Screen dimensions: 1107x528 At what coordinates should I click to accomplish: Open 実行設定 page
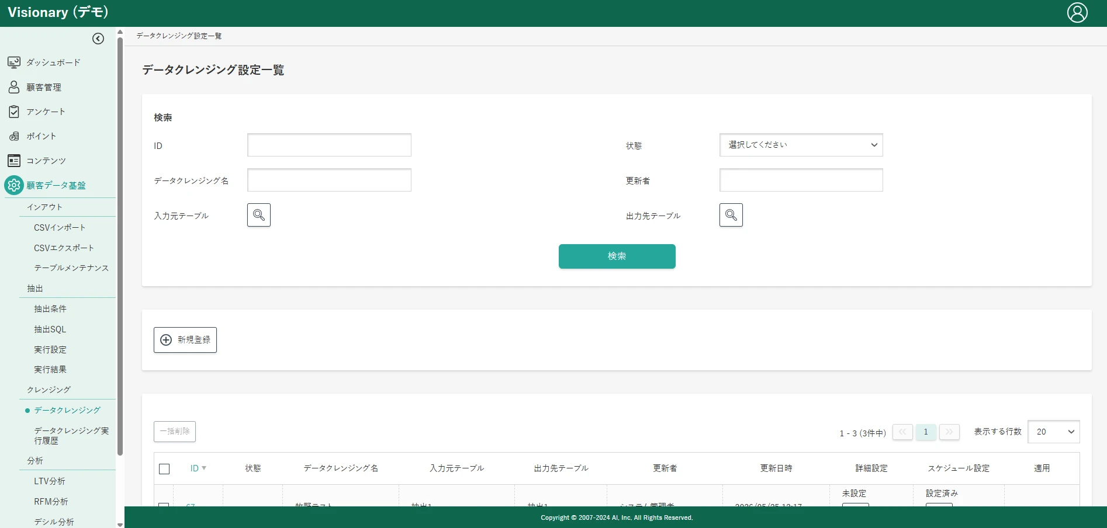click(x=50, y=350)
